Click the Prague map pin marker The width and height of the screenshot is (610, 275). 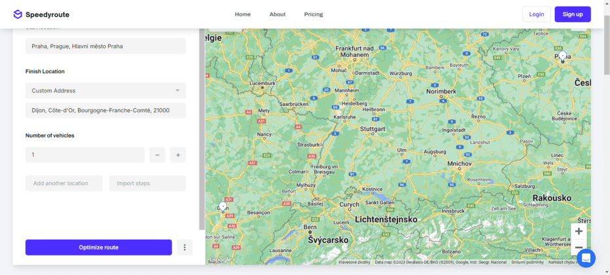[x=562, y=56]
